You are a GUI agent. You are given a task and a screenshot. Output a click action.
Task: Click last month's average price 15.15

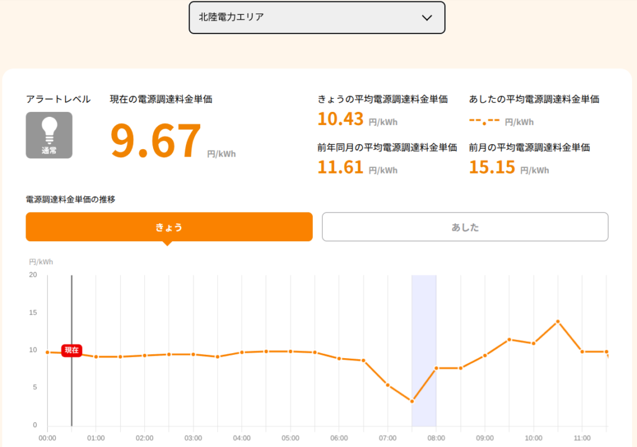pyautogui.click(x=492, y=167)
